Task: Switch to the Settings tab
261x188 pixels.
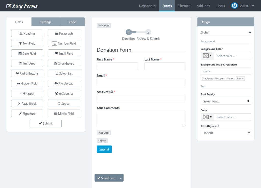Action: click(x=46, y=22)
